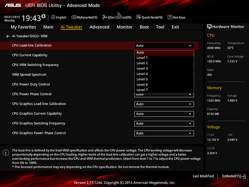The image size is (249, 187).
Task: Open CPU Graphics Switching Frequency dropdown
Action: [164, 123]
